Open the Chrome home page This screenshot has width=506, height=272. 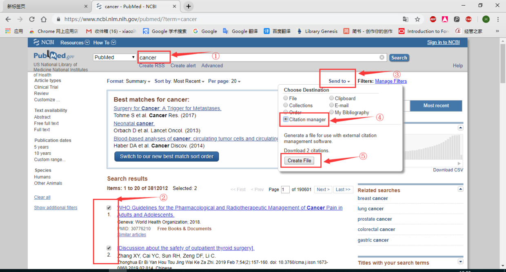(44, 19)
